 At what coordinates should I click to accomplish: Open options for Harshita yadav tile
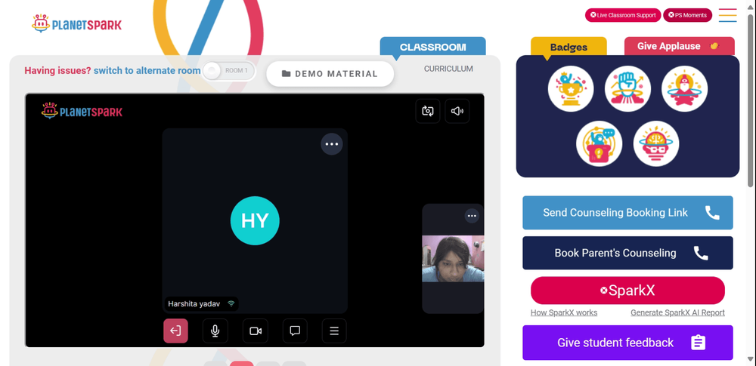tap(332, 144)
